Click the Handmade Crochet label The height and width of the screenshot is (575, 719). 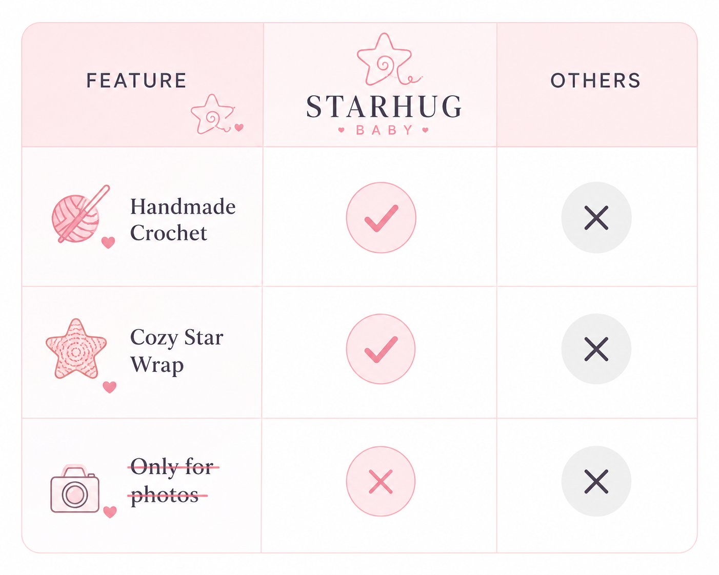[183, 219]
